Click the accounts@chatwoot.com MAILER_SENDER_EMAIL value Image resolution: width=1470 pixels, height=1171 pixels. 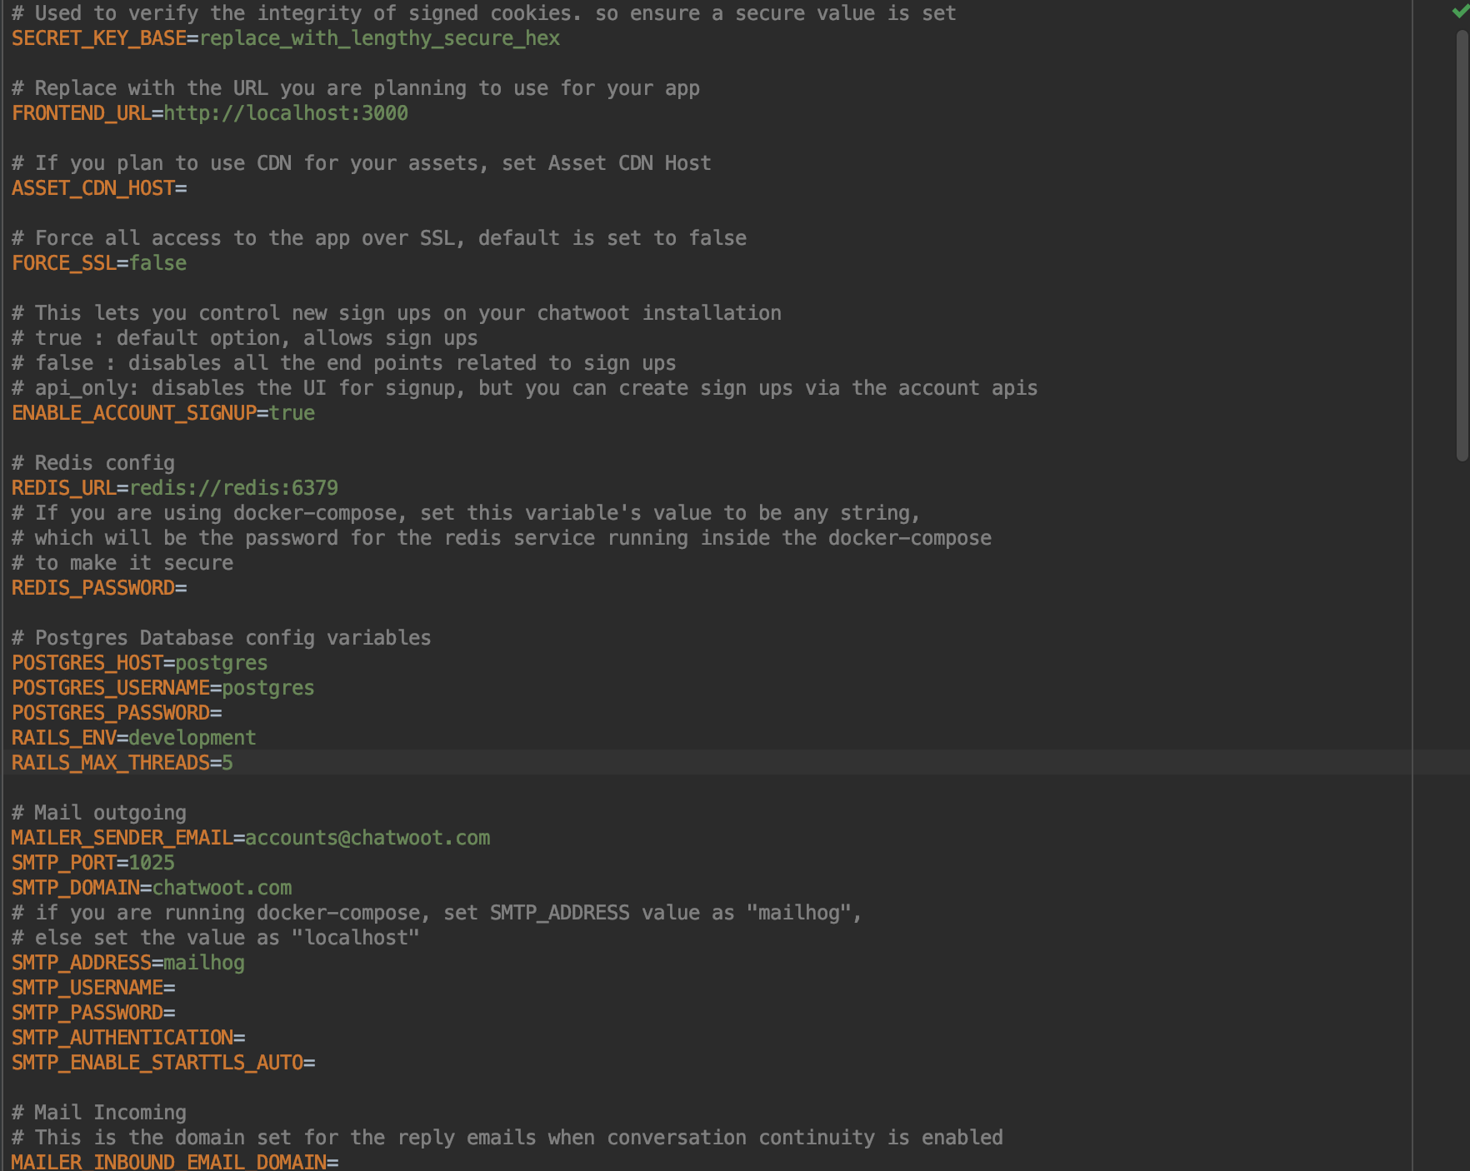coord(367,837)
